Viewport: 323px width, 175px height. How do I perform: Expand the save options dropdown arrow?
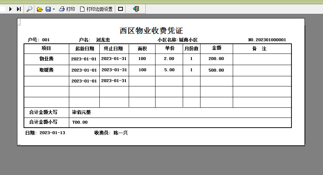point(54,9)
